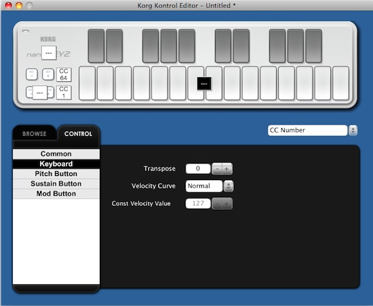The height and width of the screenshot is (306, 373).
Task: Click the Const Velocity Value label text
Action: (141, 204)
